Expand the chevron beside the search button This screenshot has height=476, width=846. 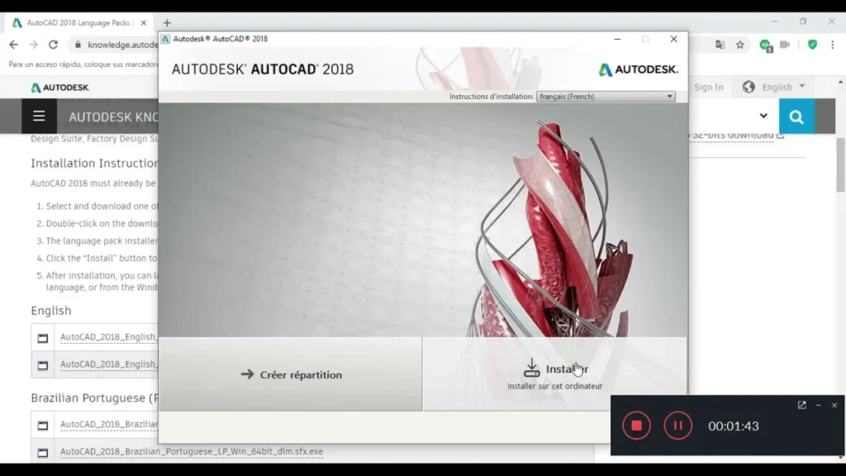click(x=763, y=117)
